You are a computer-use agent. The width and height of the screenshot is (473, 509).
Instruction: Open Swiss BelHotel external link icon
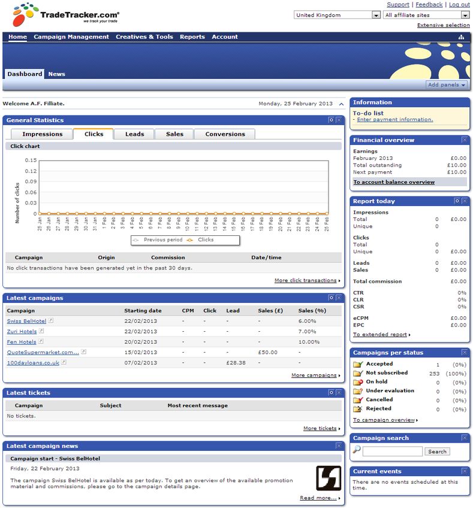[51, 321]
